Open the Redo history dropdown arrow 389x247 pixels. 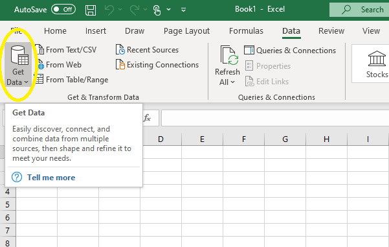[146, 10]
